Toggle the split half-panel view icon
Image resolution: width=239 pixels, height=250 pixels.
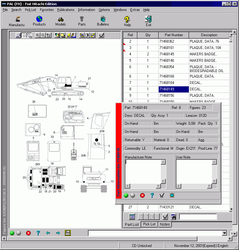(x=87, y=35)
